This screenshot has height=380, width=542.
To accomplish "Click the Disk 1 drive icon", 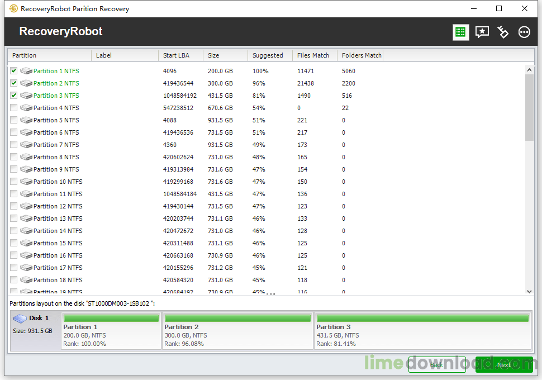I will click(20, 318).
